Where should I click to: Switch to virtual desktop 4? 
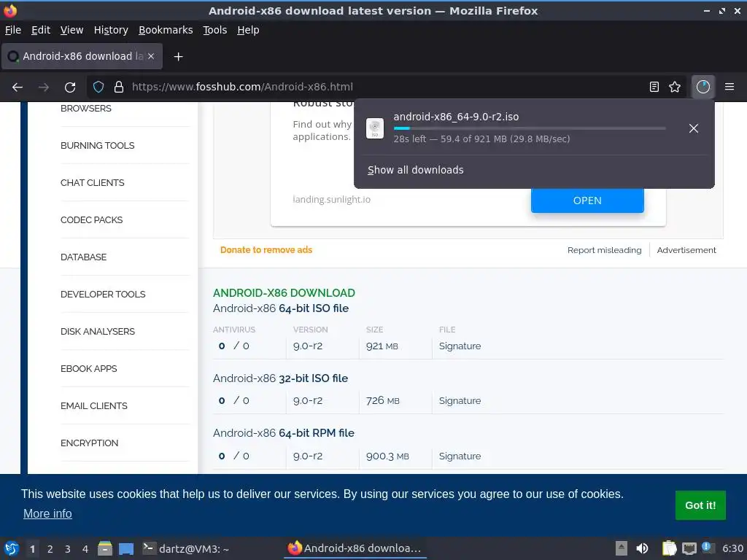click(85, 549)
